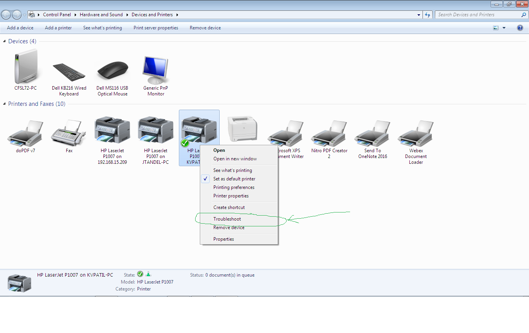Collapse the Printers and Faxes (10) group
Viewport: 529px width, 333px height.
(x=5, y=104)
